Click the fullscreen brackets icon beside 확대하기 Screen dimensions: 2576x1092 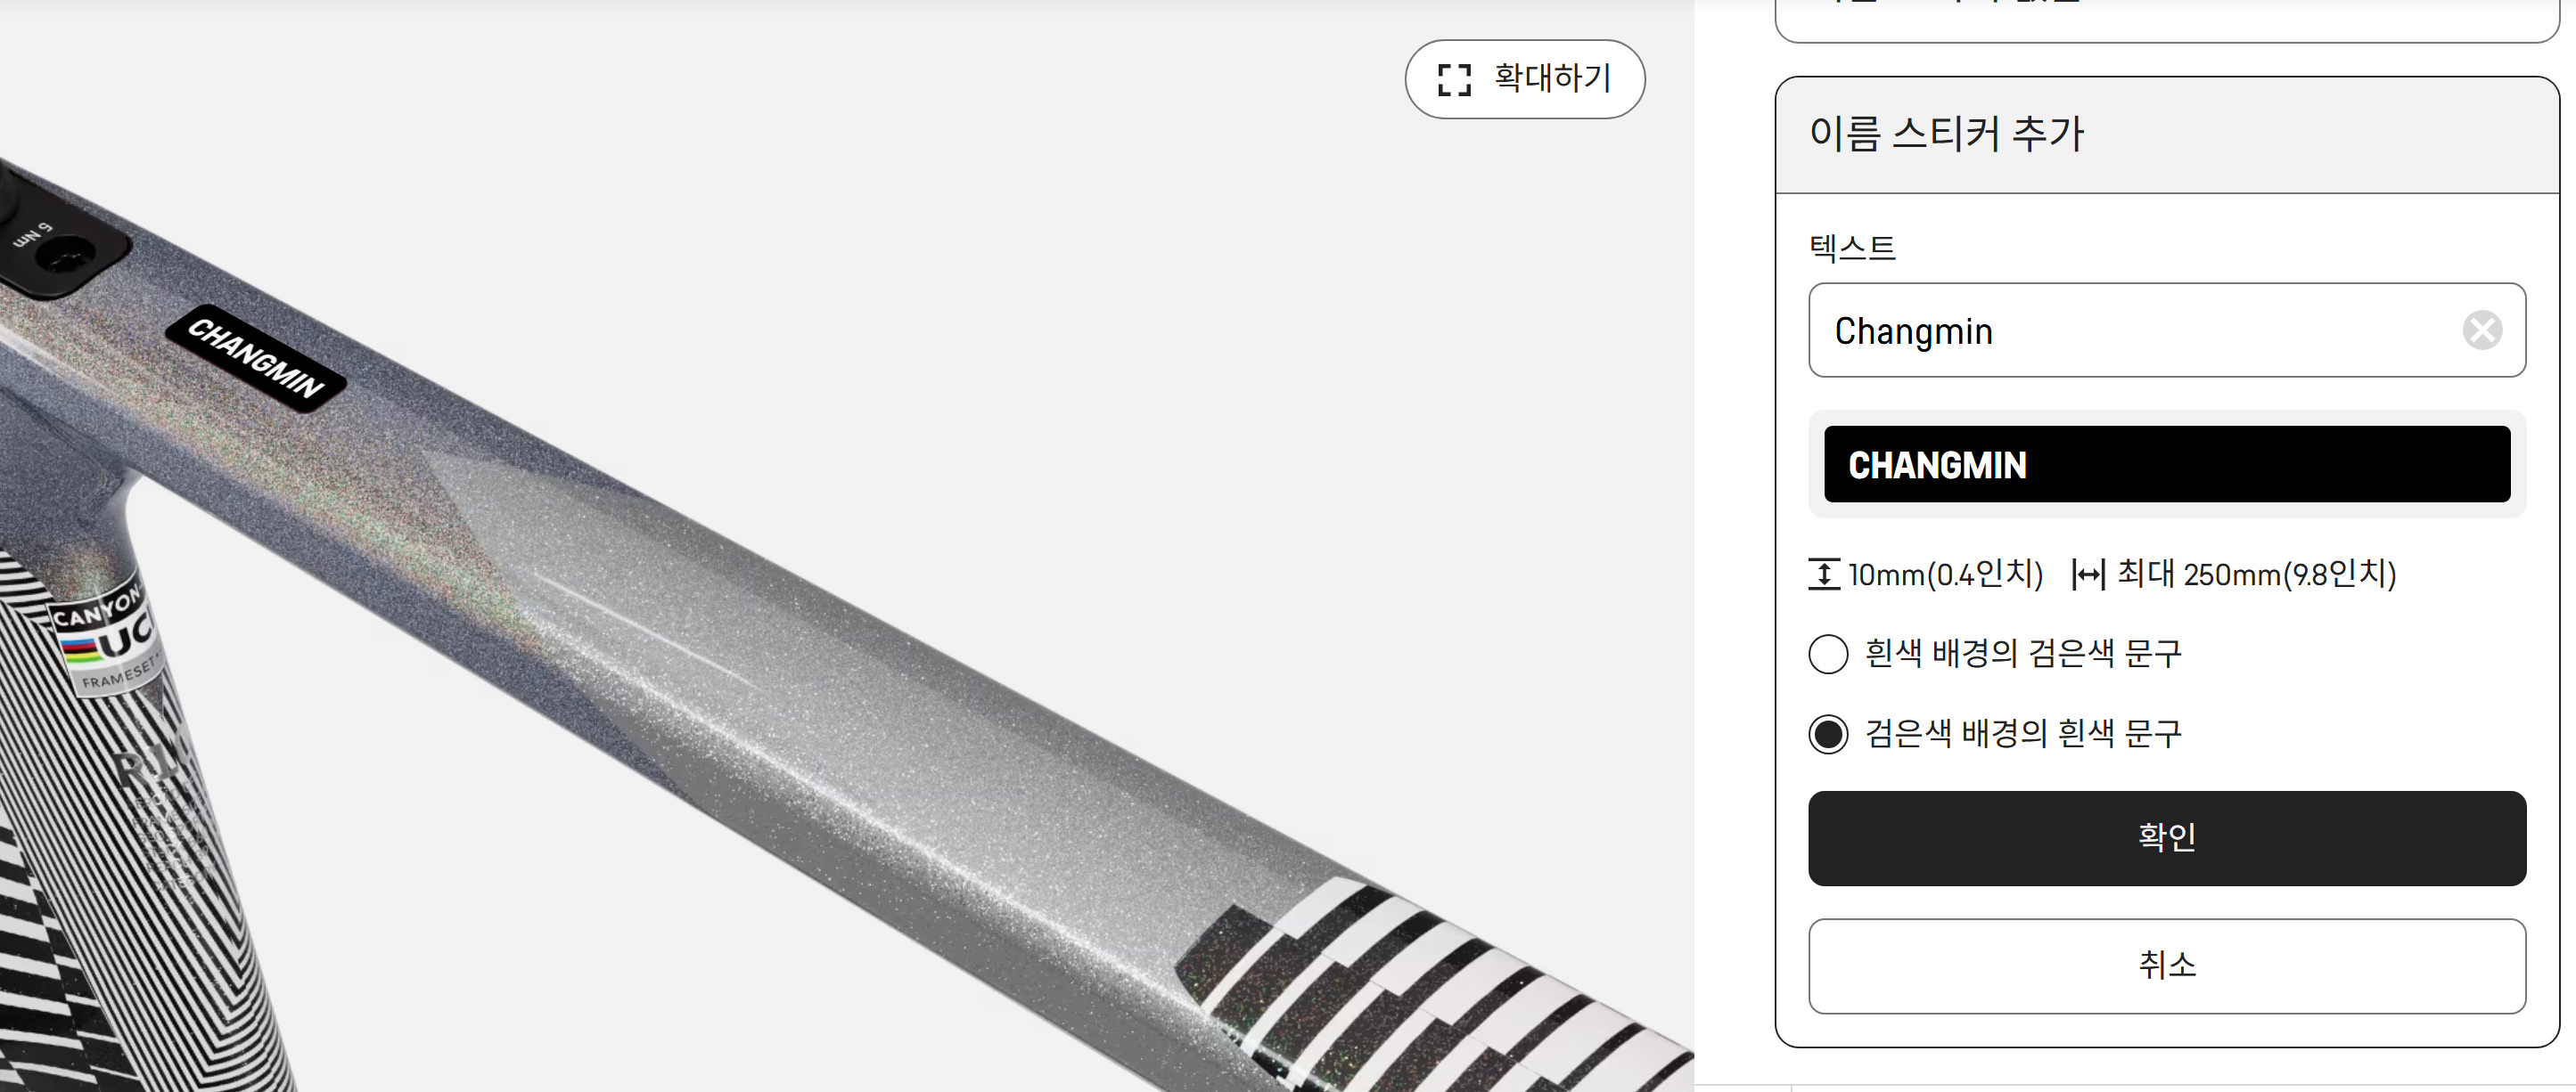1454,80
